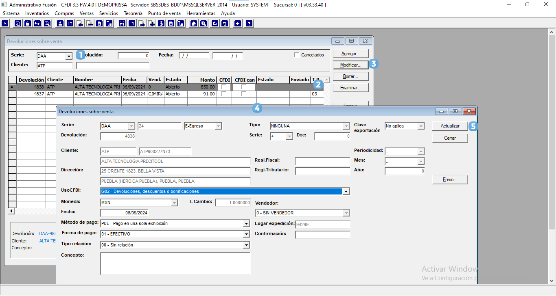Open the Tipo NINGUNA dropdown

click(x=346, y=126)
